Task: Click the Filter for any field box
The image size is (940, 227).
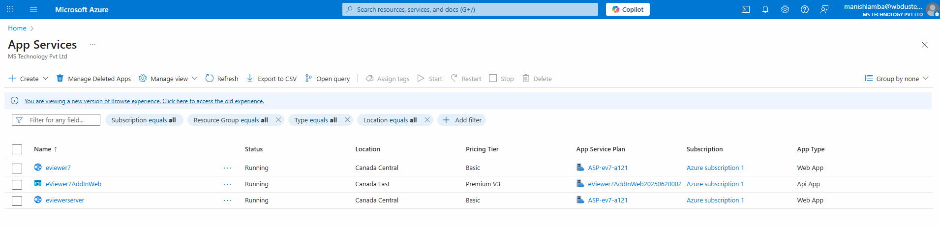Action: pos(56,120)
